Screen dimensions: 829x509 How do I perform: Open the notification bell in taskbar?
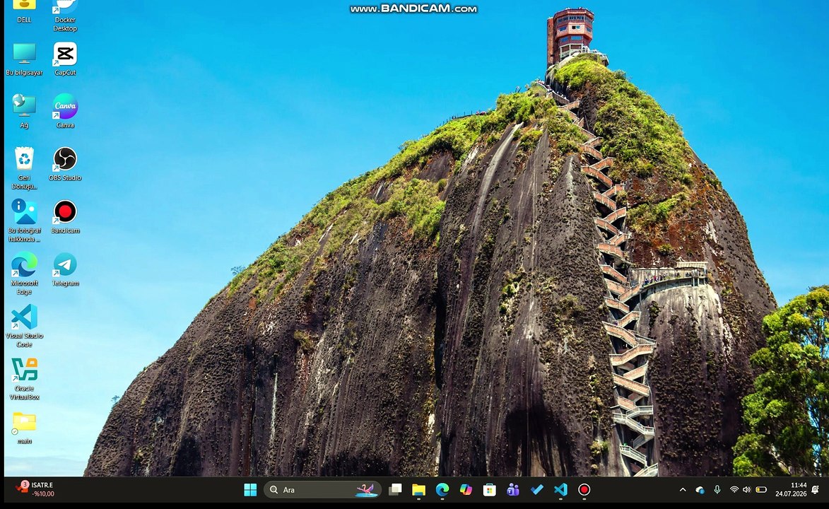coord(816,489)
